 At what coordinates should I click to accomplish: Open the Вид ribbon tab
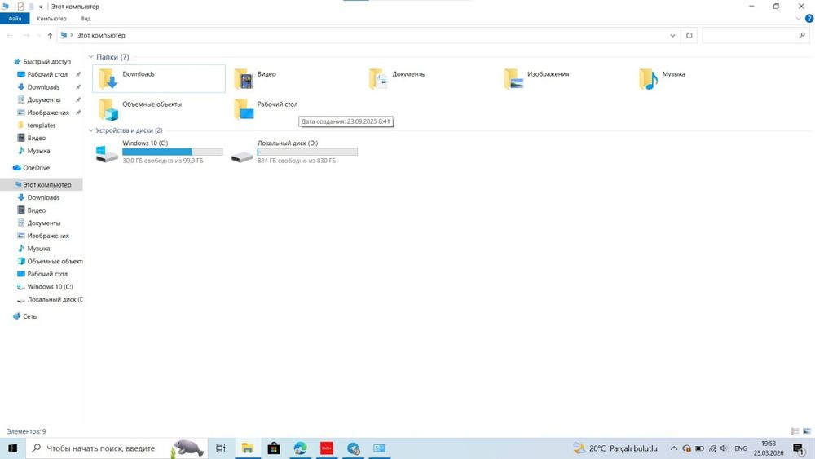[x=86, y=19]
